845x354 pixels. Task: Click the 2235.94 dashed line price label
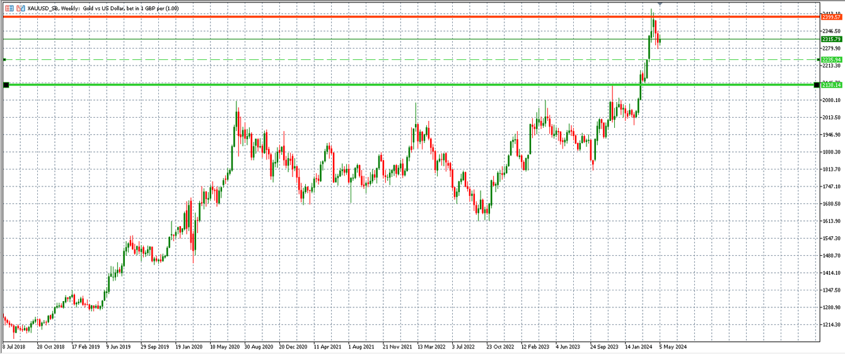pos(832,60)
